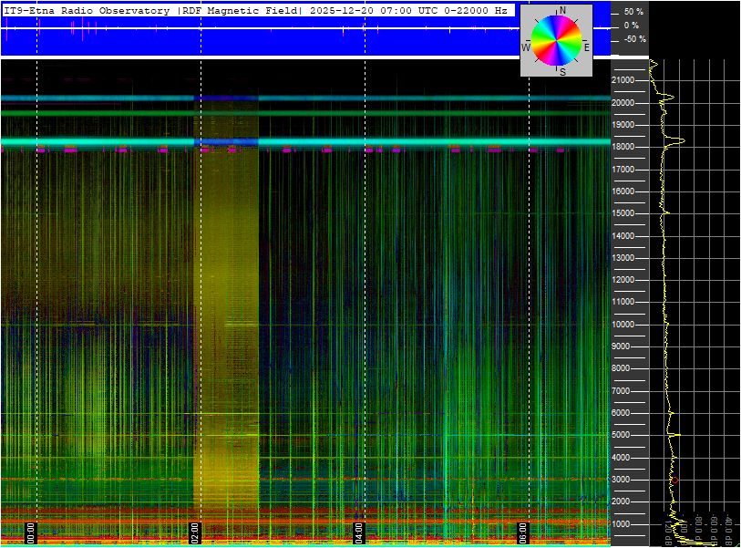Select the 04:00 time label
Image resolution: width=741 pixels, height=548 pixels.
[358, 533]
